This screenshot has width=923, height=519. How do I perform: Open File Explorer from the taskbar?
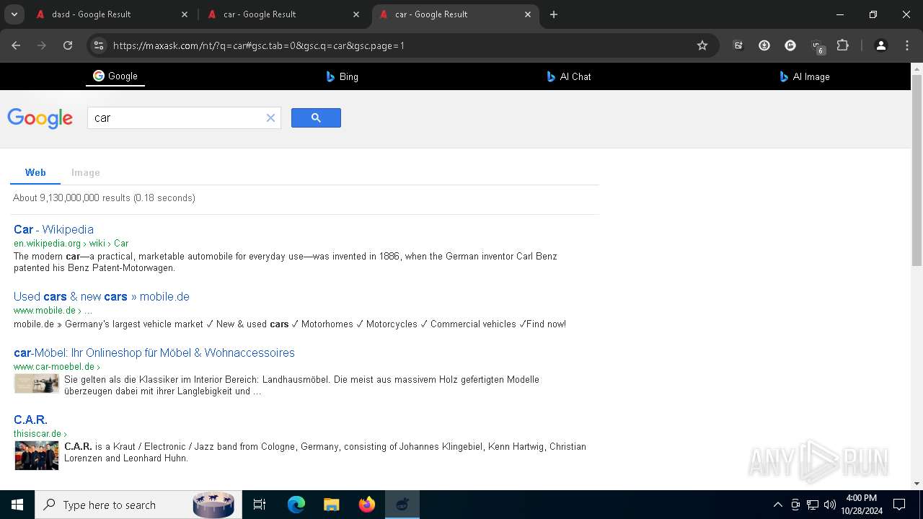coord(331,505)
